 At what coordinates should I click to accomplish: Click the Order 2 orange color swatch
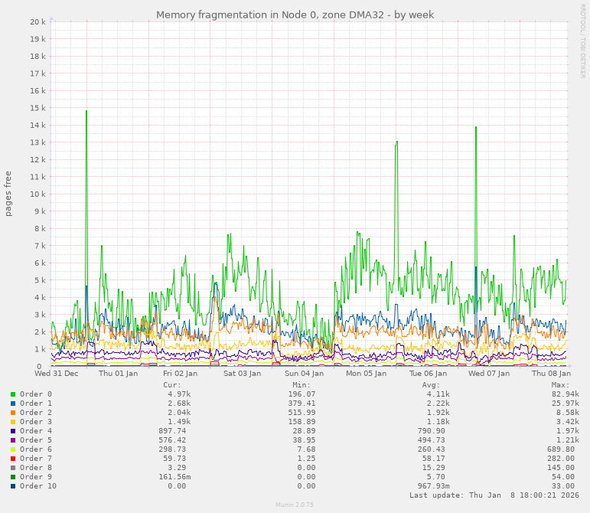pos(13,413)
